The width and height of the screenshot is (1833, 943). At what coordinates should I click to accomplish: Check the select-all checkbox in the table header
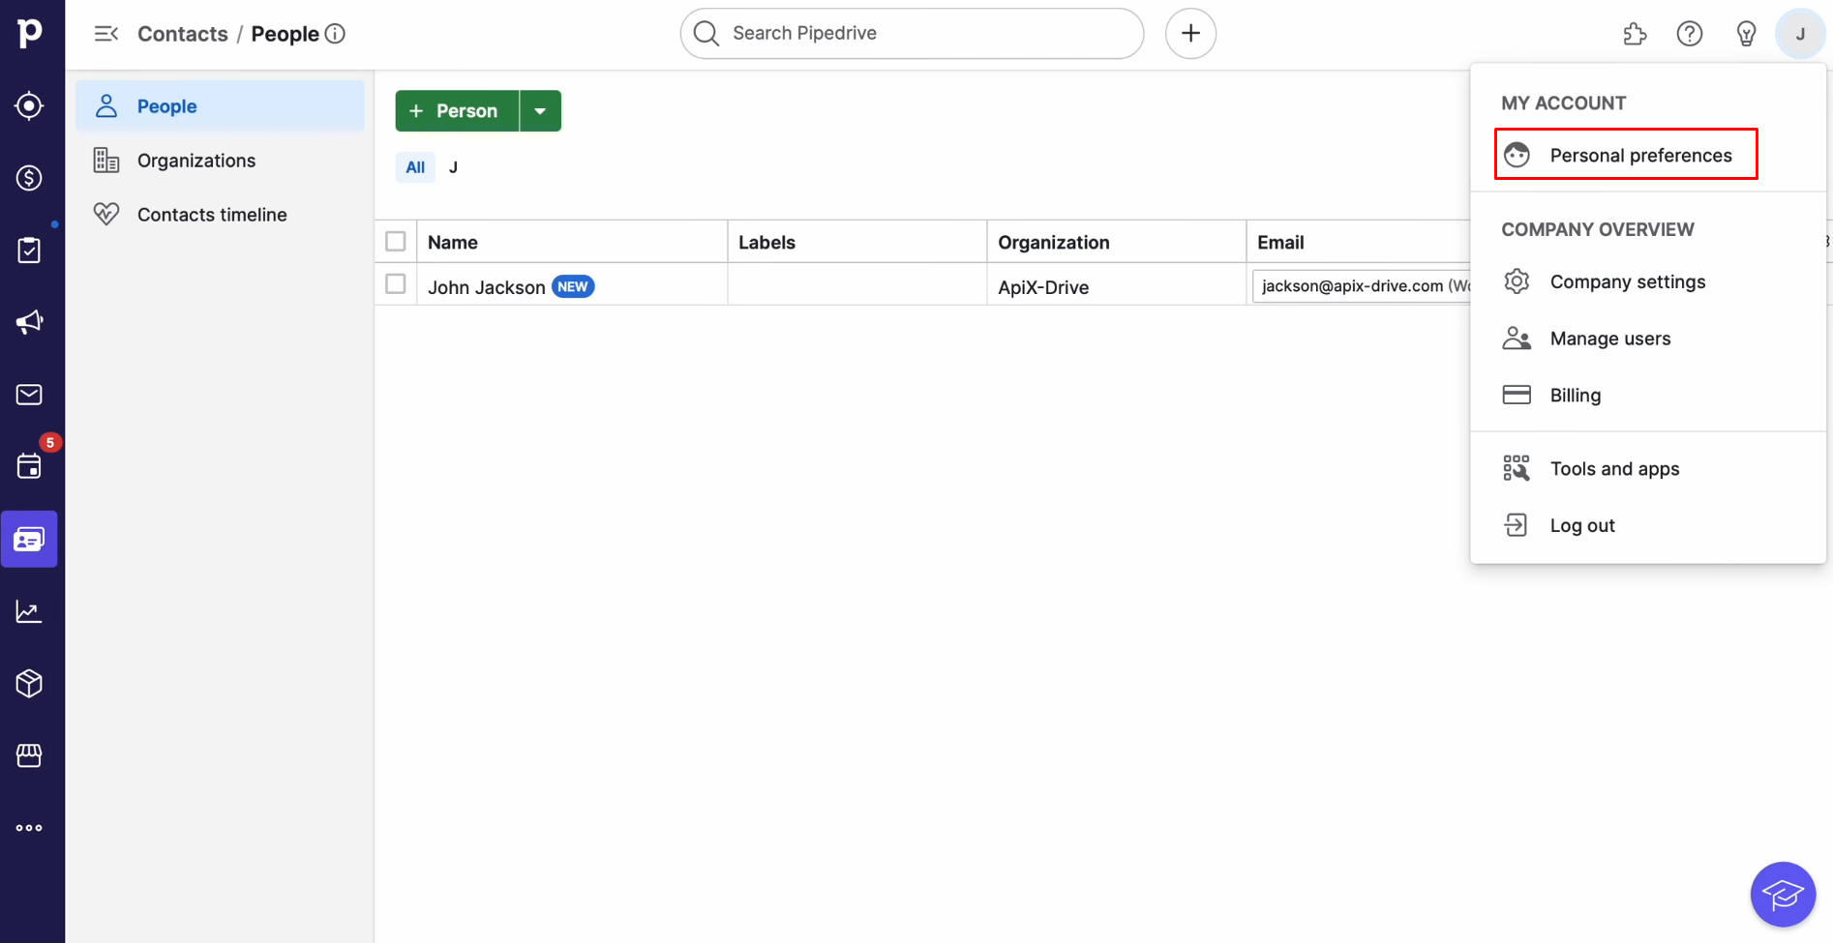click(395, 241)
